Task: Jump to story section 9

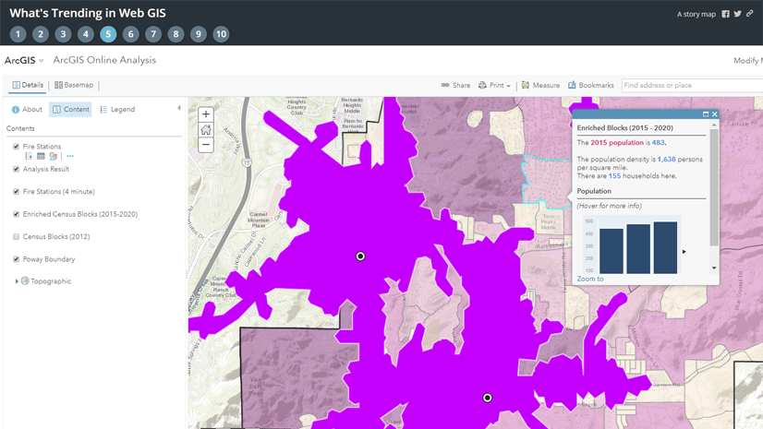Action: pyautogui.click(x=198, y=34)
